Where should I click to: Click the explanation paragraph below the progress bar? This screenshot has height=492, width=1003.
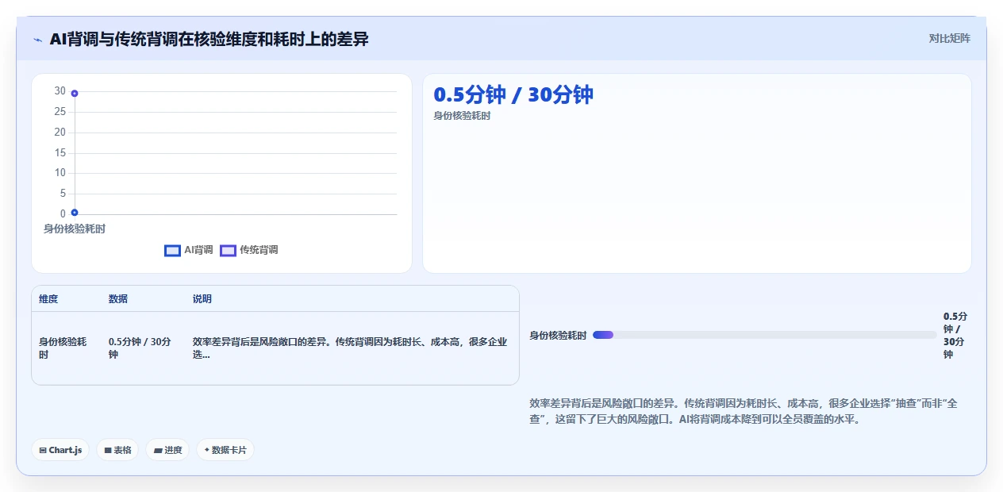744,411
